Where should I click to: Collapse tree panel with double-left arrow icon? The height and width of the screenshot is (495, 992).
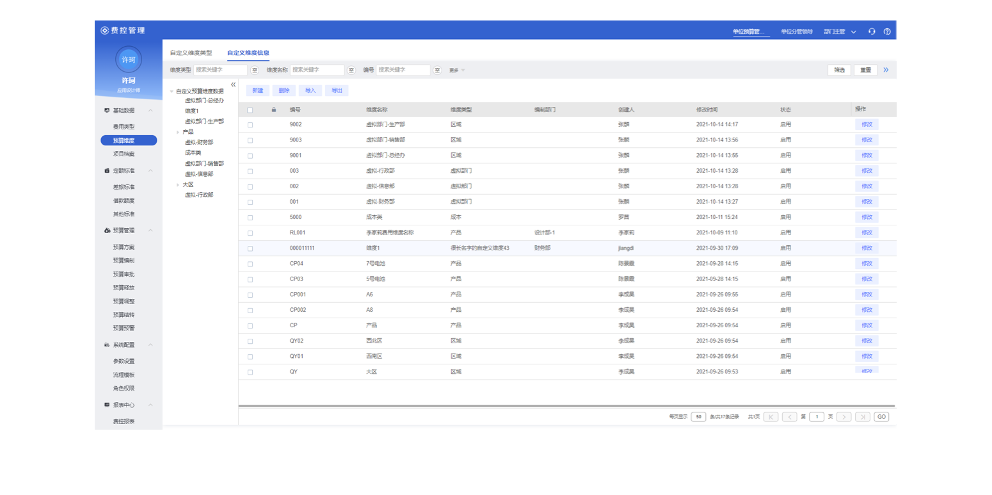(x=233, y=85)
